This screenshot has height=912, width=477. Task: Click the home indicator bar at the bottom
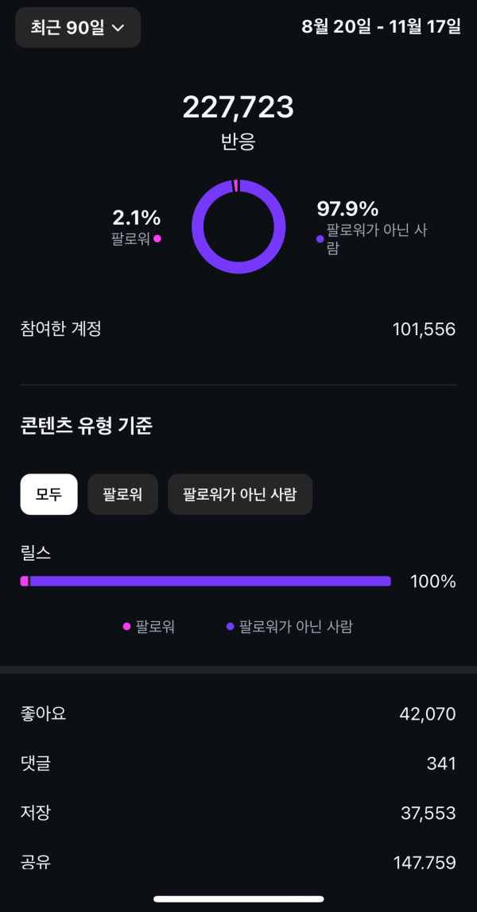point(238,898)
